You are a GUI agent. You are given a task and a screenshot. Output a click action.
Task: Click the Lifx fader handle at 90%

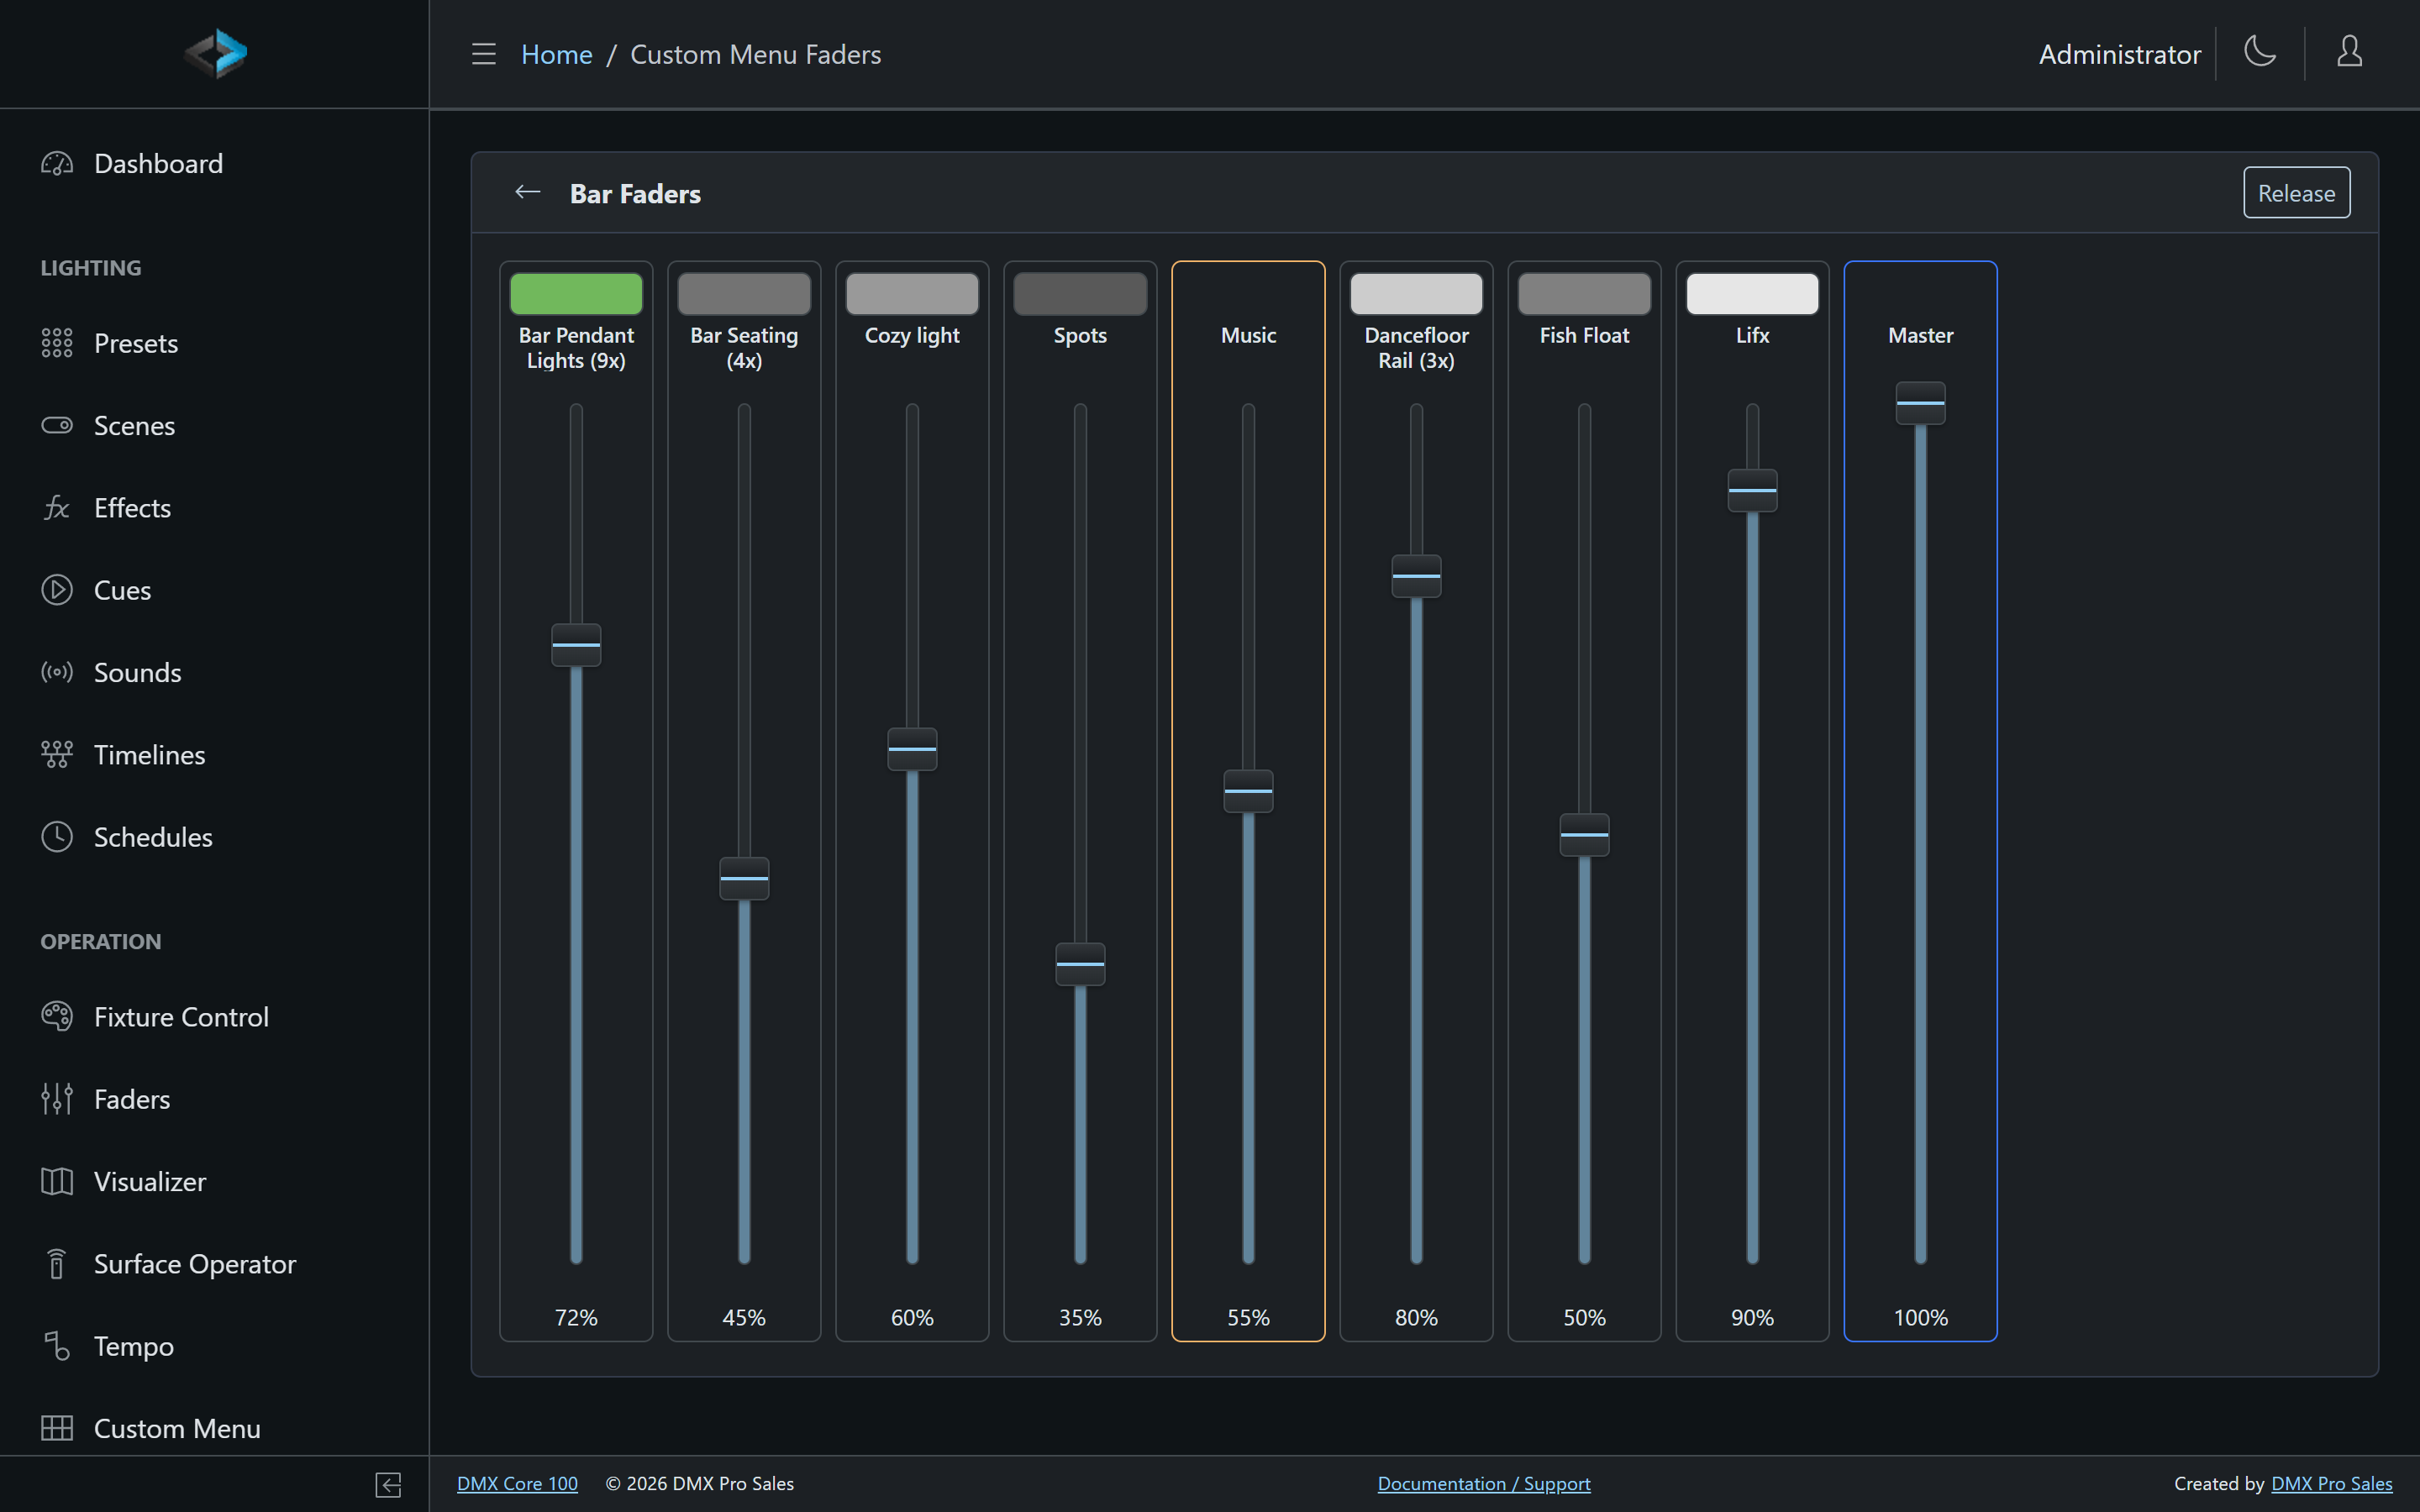[x=1752, y=490]
